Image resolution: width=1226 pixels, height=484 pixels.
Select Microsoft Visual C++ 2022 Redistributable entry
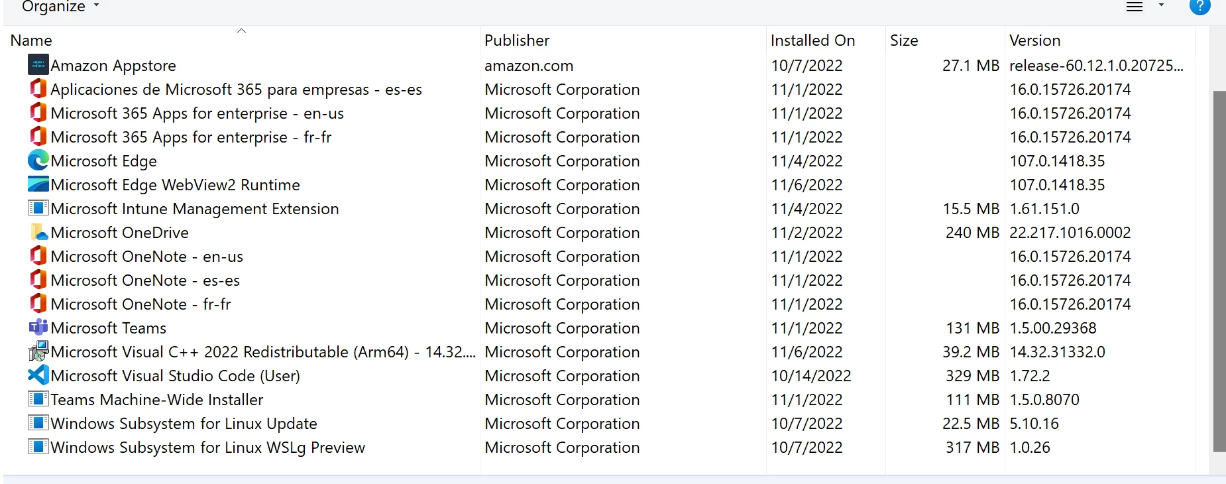(263, 352)
